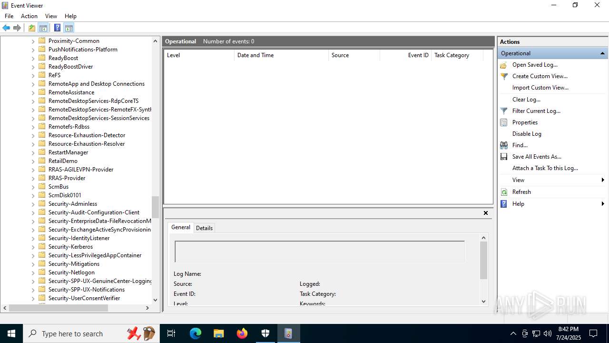
Task: Click the Help toolbar icon
Action: coord(57,28)
